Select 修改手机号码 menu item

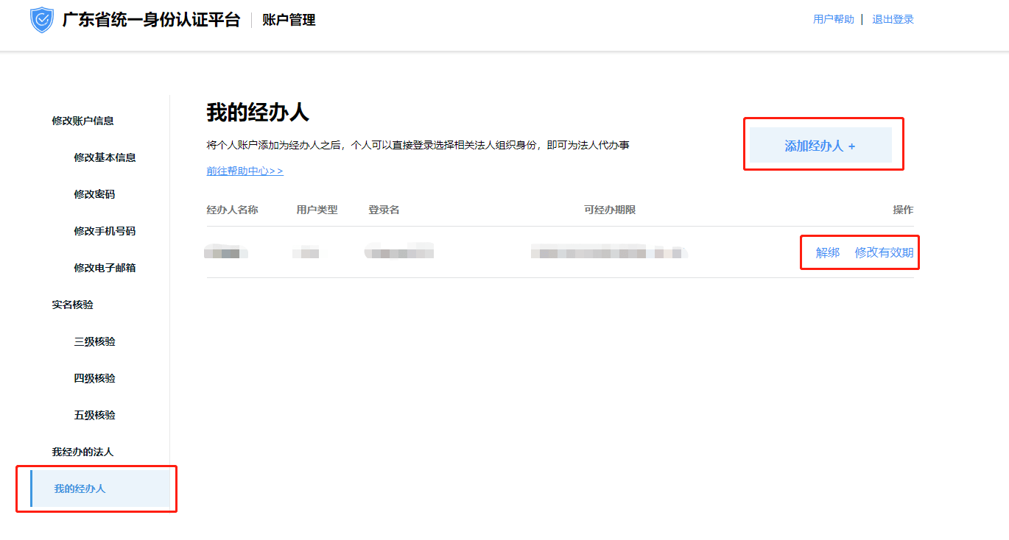click(x=105, y=231)
